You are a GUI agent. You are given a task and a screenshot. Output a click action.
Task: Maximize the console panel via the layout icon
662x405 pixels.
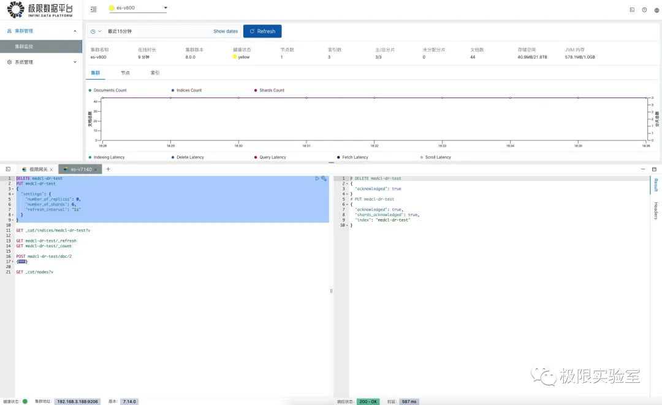pyautogui.click(x=655, y=169)
